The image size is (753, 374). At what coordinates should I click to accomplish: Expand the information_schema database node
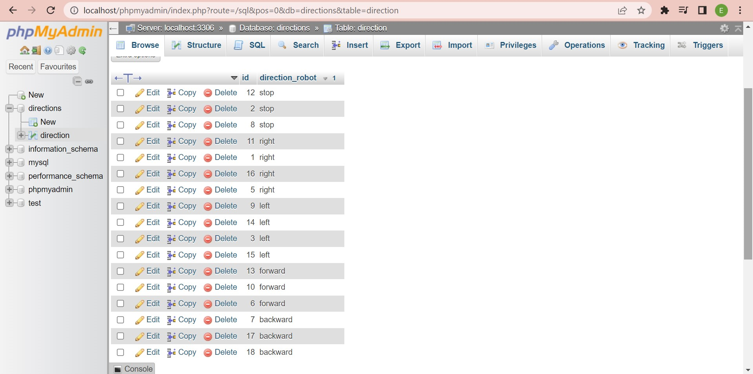tap(9, 149)
